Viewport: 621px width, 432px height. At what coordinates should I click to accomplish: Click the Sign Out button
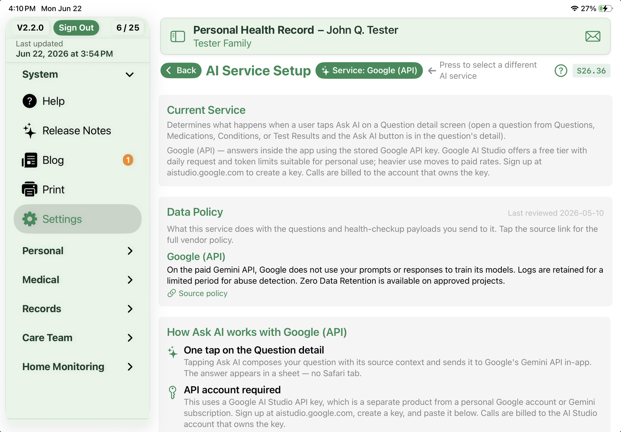pyautogui.click(x=76, y=28)
